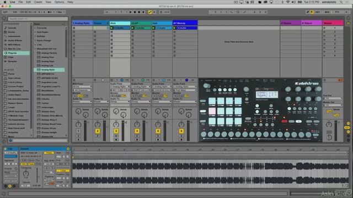Click the transport Play button

tap(130, 12)
